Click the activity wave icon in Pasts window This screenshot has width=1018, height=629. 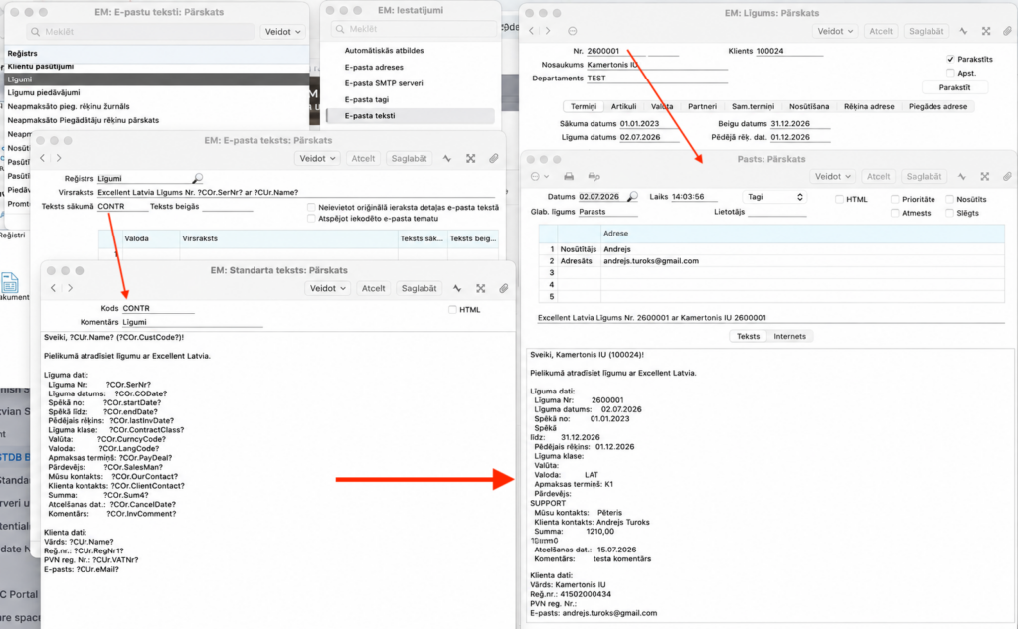pyautogui.click(x=962, y=176)
